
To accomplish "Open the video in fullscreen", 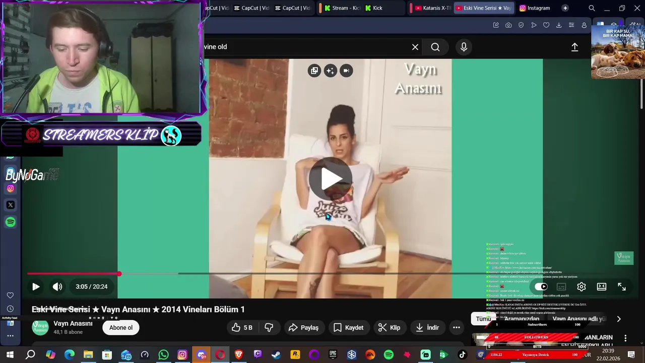I will pos(622,286).
